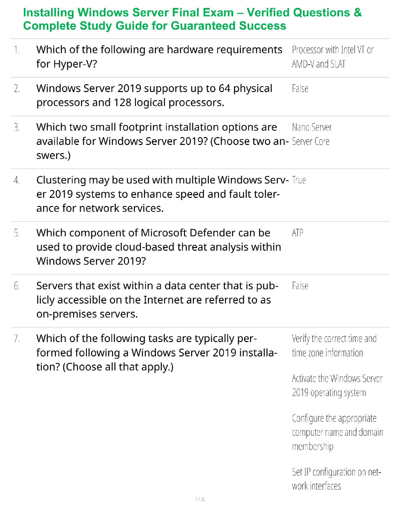
Task: Click the small footprint installation options question
Action: coord(162,141)
